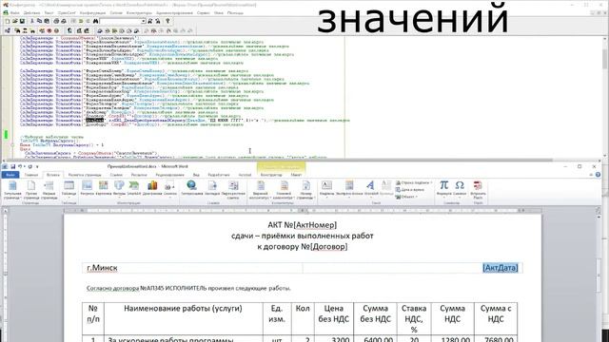Click the Ставка НДС, % column header
This screenshot has width=609, height=342.
[x=414, y=319]
